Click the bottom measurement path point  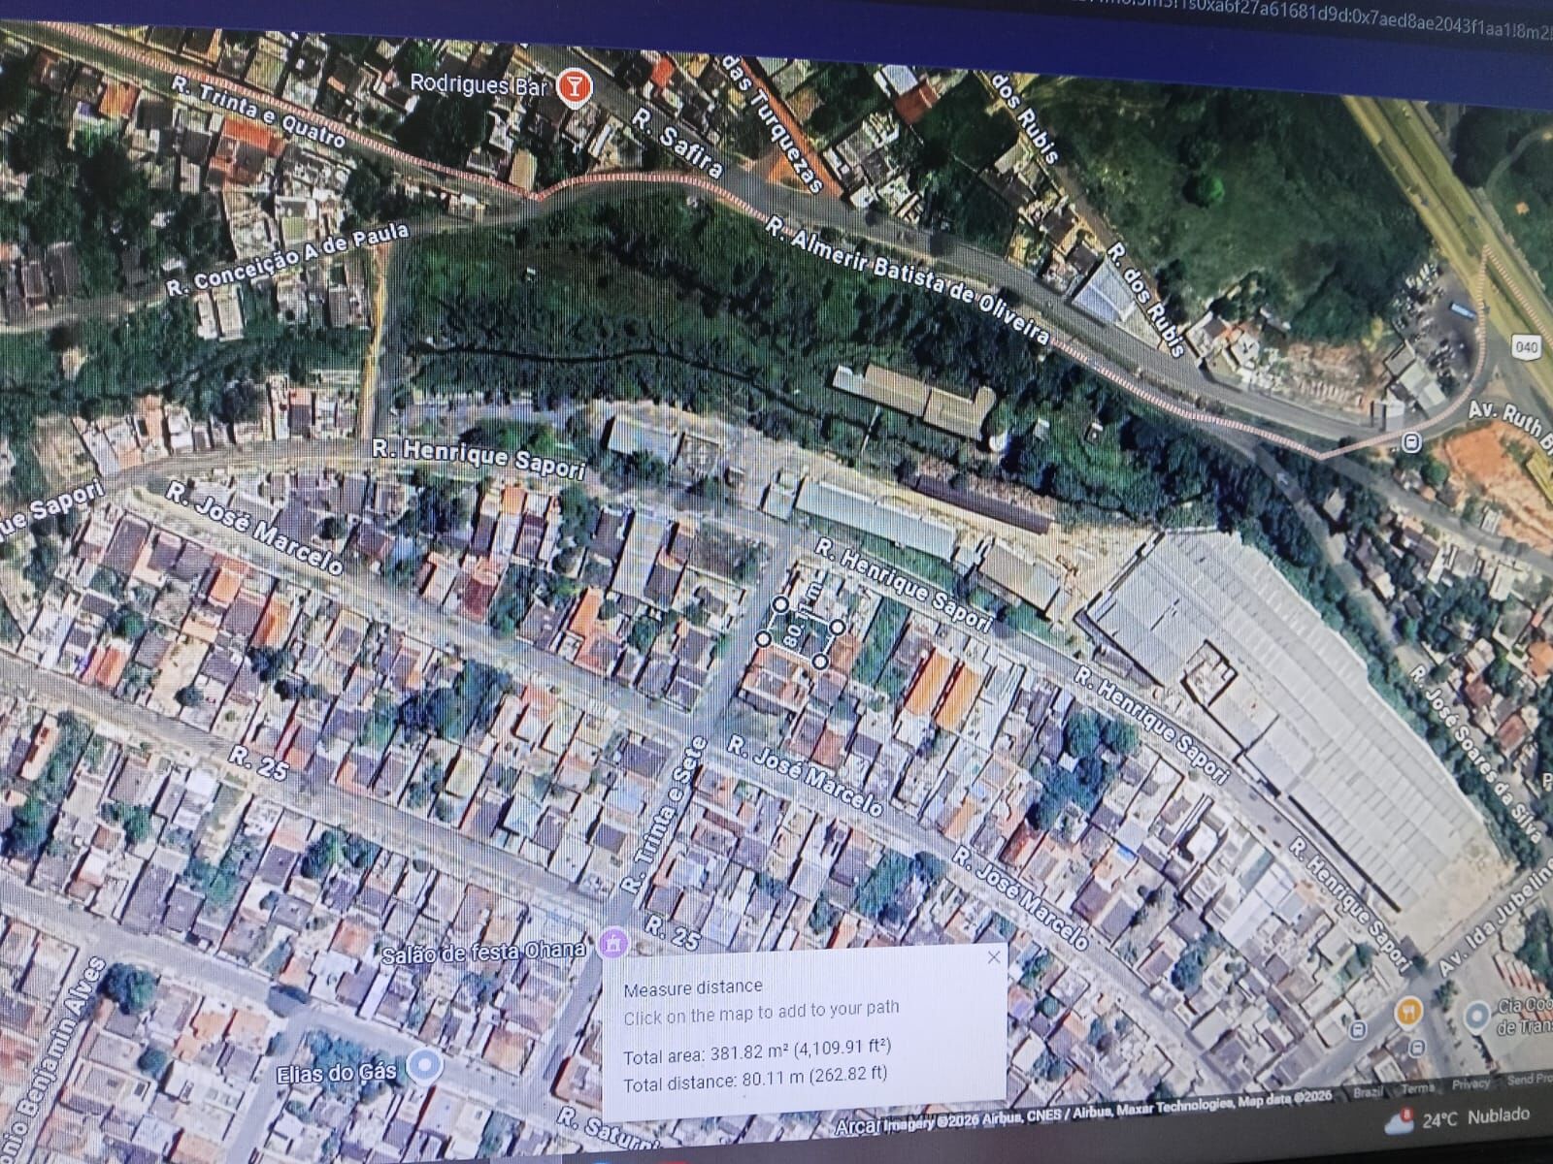click(x=820, y=662)
